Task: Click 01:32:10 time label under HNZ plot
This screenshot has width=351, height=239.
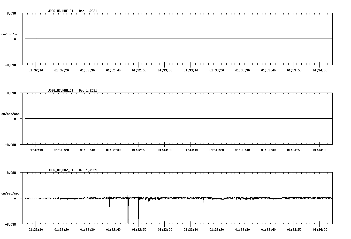Action: 36,230
